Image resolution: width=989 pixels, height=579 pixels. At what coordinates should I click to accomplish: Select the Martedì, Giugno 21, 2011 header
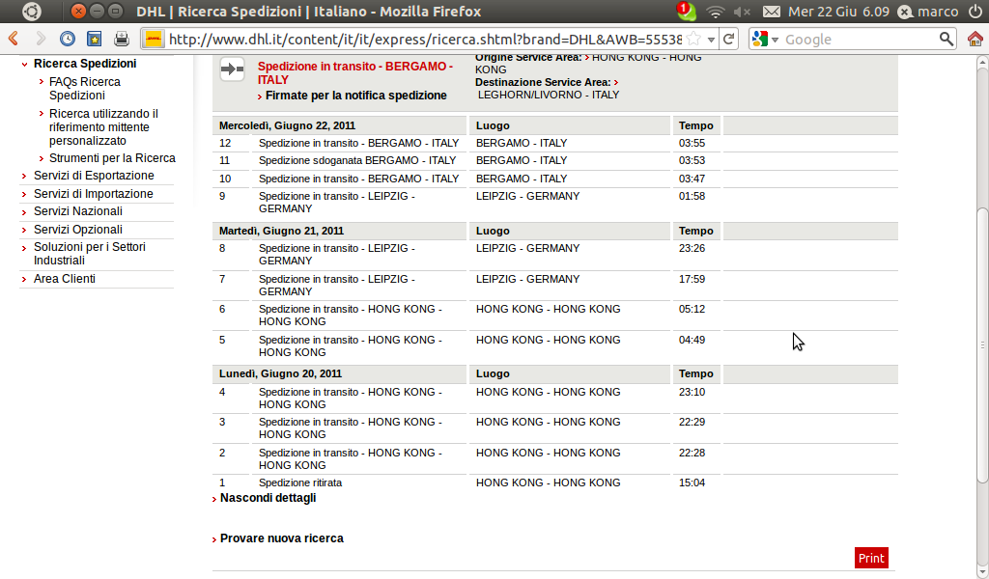(281, 231)
